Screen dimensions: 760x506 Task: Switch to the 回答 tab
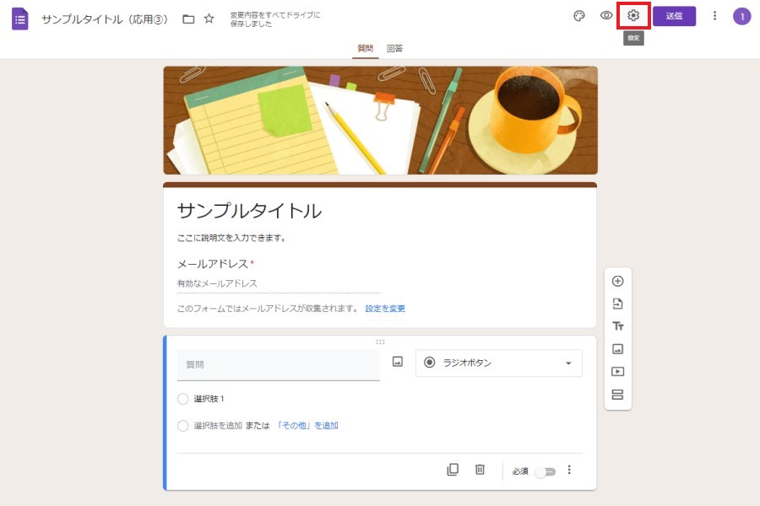click(x=394, y=49)
